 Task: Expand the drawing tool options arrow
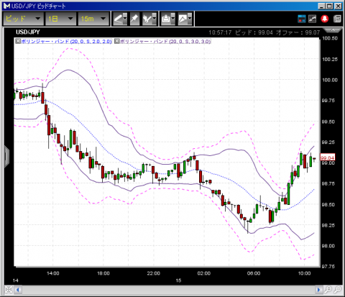pyautogui.click(x=125, y=19)
